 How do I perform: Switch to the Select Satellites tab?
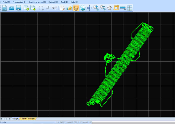(x=27, y=119)
